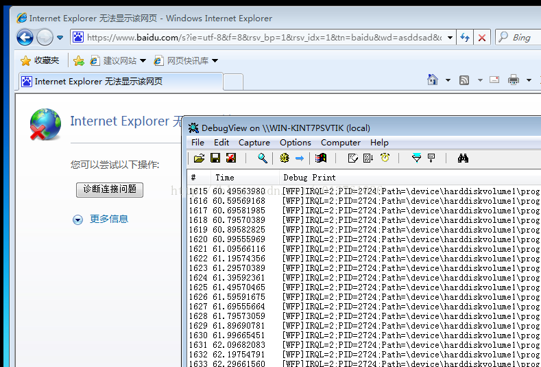Toggle pass-through with the blue arrow icon

point(300,158)
